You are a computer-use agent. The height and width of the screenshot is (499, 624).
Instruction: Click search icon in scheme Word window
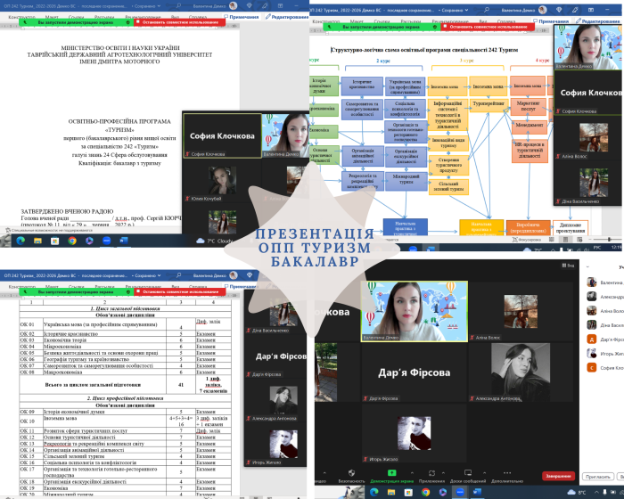pos(487,10)
